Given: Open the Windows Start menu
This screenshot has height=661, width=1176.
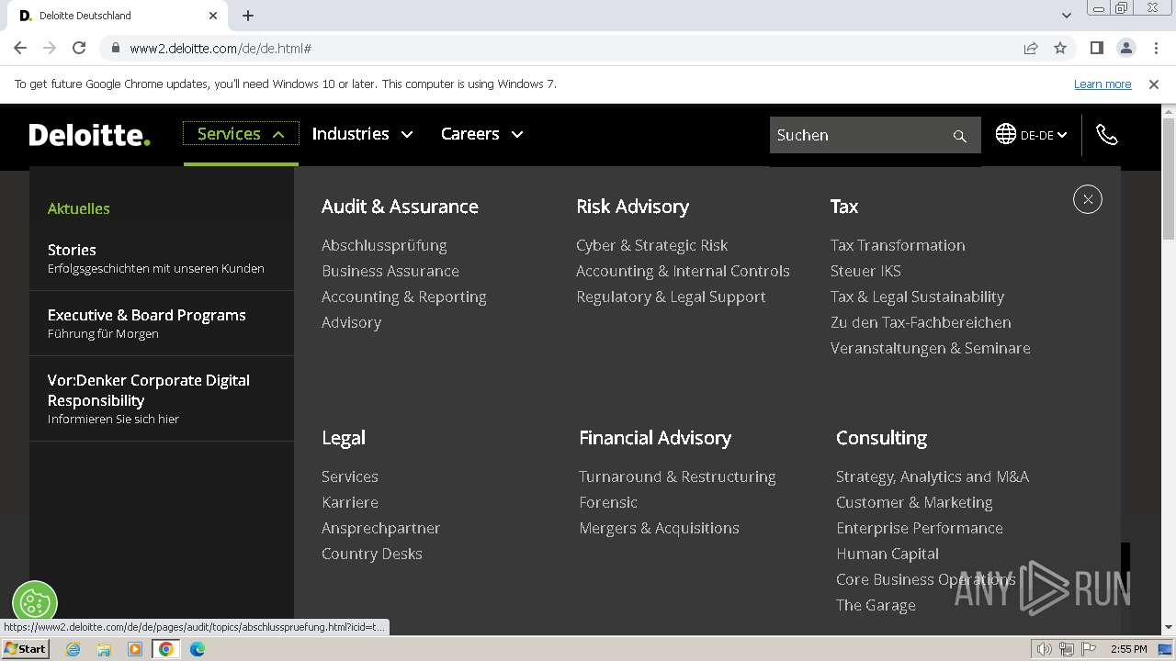Looking at the screenshot, I should [x=25, y=648].
